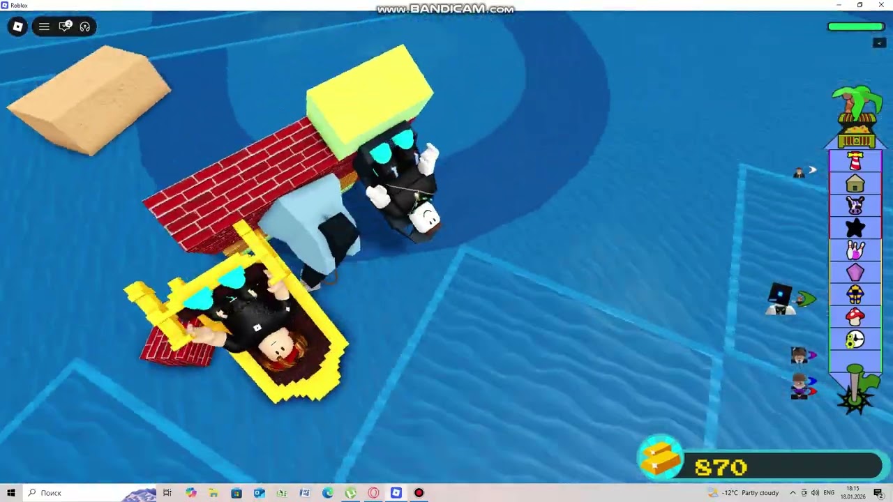
Task: Click the headset voice icon
Action: coord(85,26)
